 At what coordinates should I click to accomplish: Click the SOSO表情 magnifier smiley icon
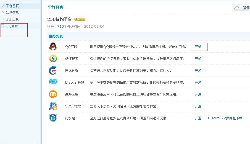[x=53, y=106]
